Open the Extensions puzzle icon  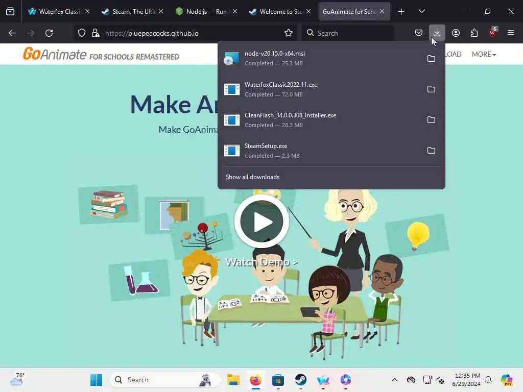[474, 33]
